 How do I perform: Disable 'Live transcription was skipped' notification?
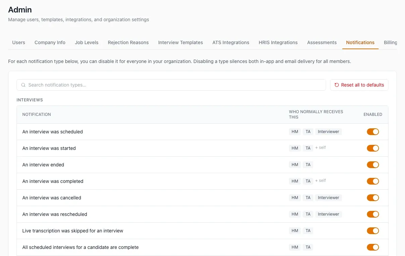[x=373, y=231]
